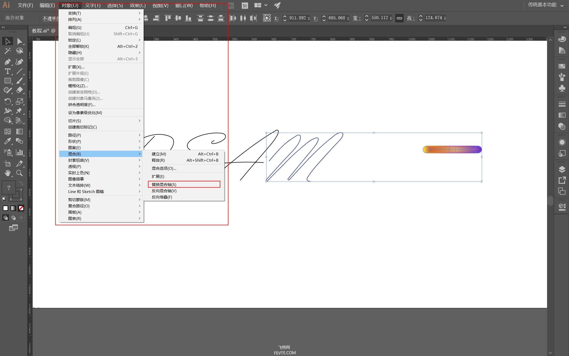
Task: Select the Selection tool (arrow)
Action: point(7,40)
